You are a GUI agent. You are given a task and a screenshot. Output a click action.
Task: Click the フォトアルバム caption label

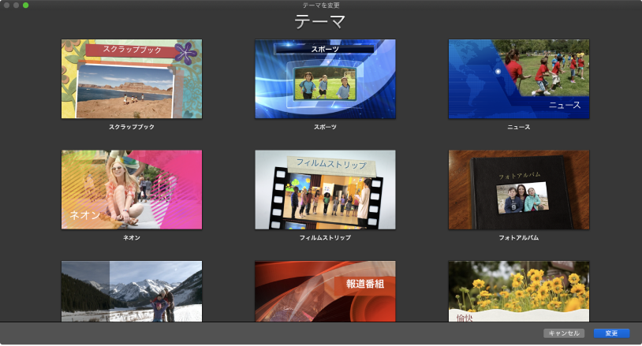click(519, 237)
